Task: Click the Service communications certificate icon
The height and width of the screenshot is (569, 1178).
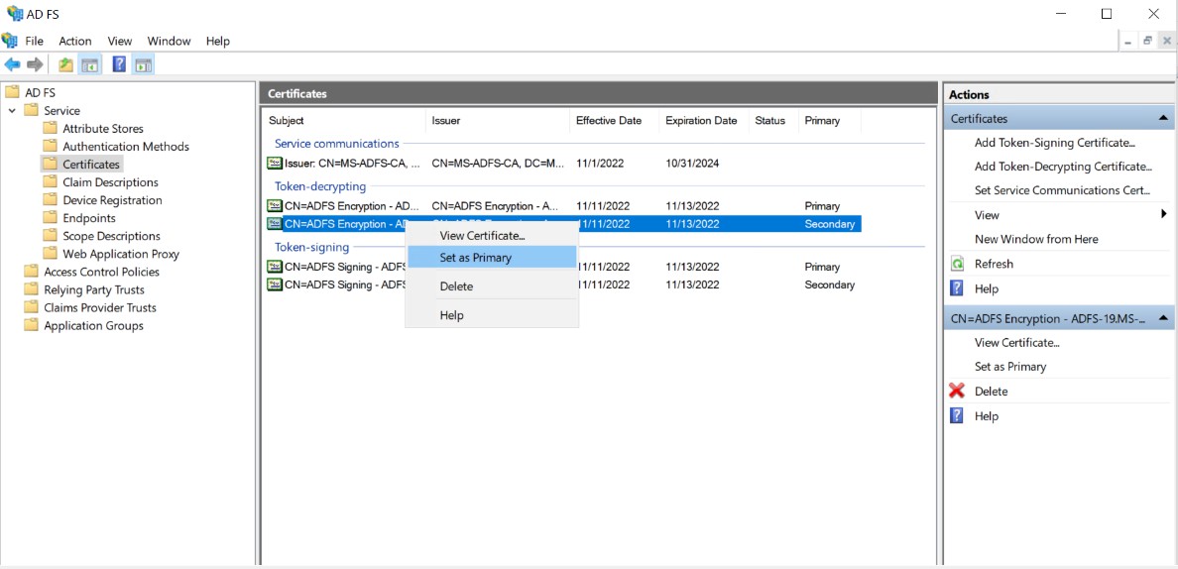Action: tap(275, 163)
